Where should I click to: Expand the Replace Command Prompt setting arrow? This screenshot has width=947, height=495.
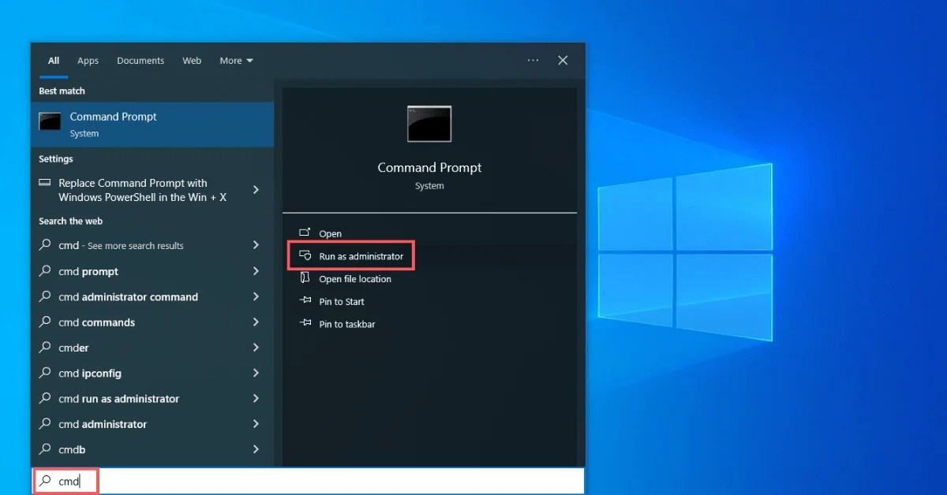click(x=256, y=190)
